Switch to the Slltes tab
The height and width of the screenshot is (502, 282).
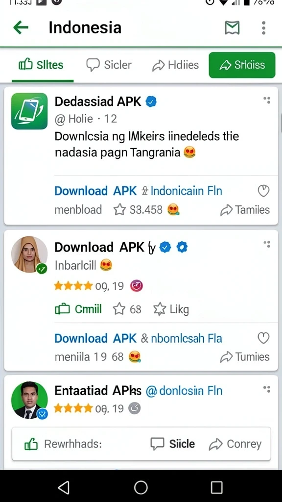(x=41, y=65)
